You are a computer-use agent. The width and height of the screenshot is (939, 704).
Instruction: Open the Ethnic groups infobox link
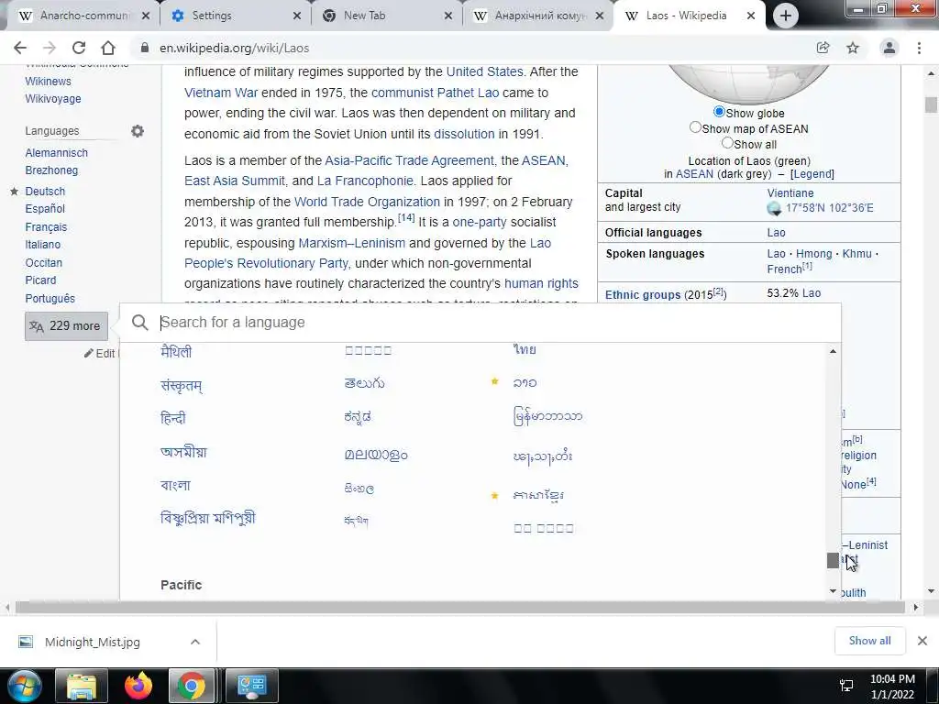643,294
